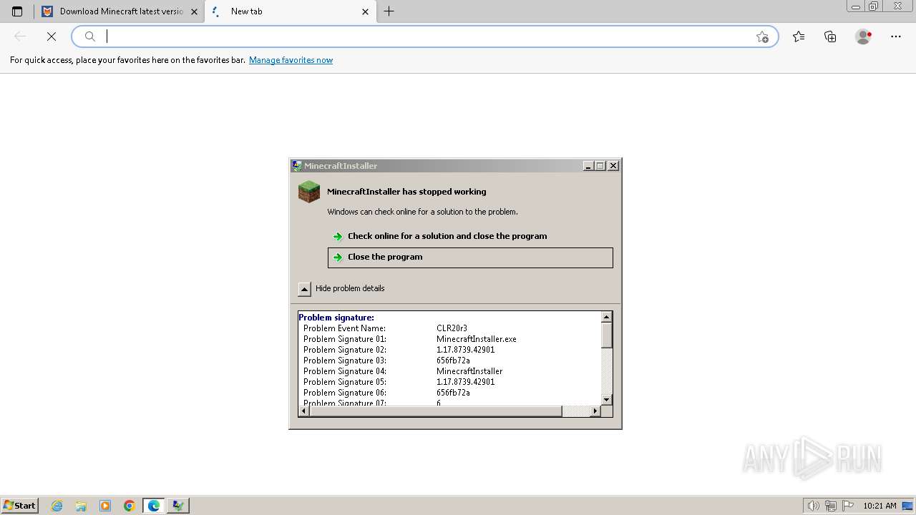Click the 10:21 AM taskbar clock
916x515 pixels.
click(x=880, y=506)
